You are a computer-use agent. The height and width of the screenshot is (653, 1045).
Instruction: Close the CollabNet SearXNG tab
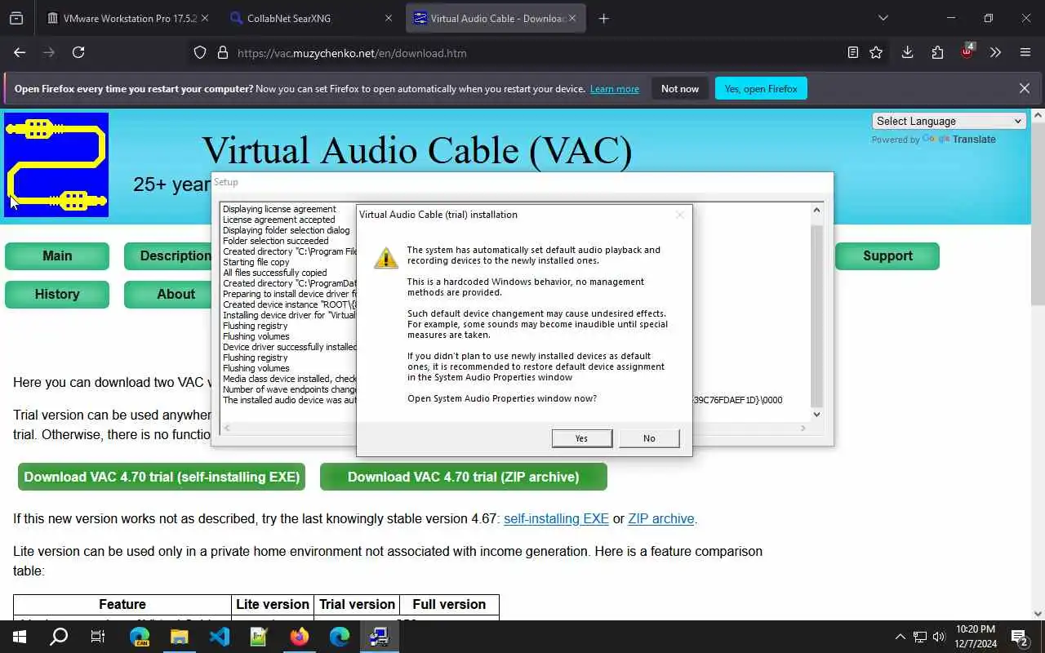pos(389,18)
